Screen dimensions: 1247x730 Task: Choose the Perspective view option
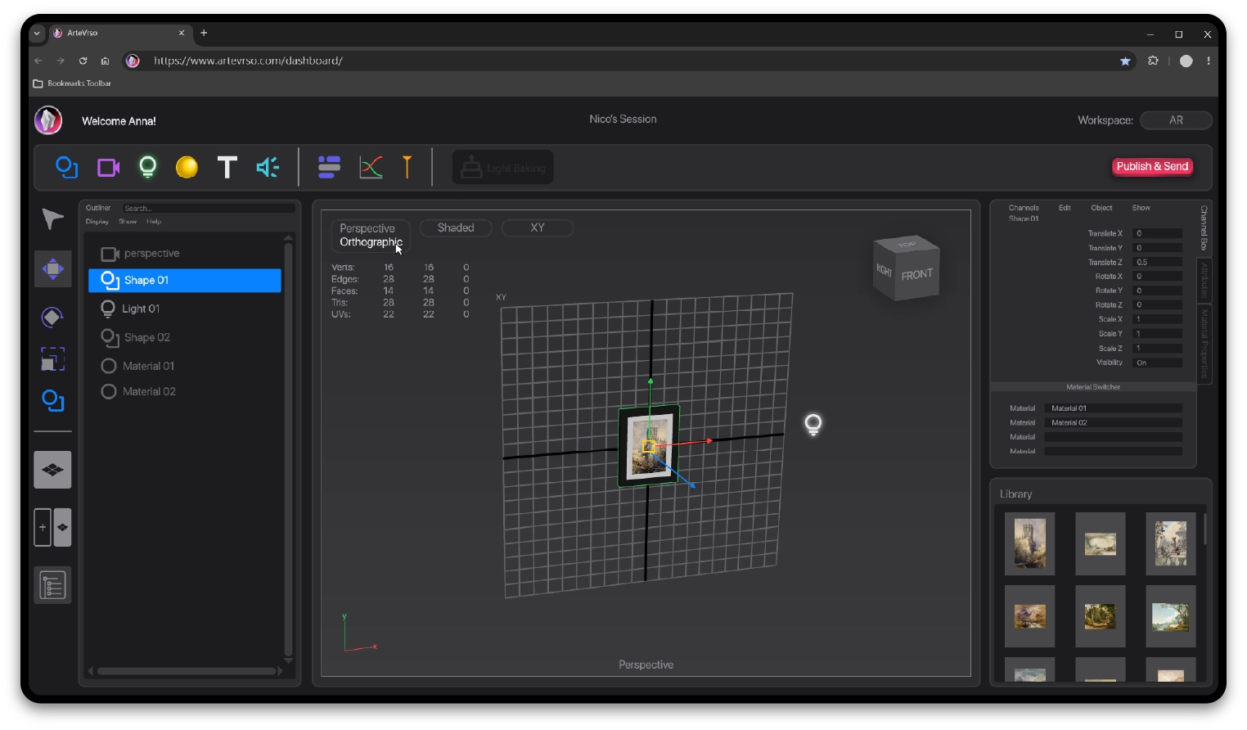point(367,228)
